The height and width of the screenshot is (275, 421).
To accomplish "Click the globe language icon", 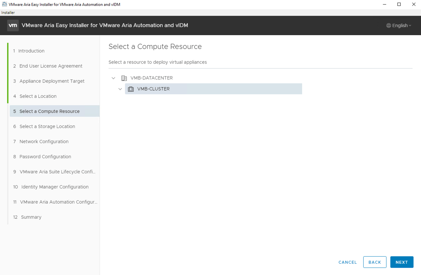I will coord(388,25).
